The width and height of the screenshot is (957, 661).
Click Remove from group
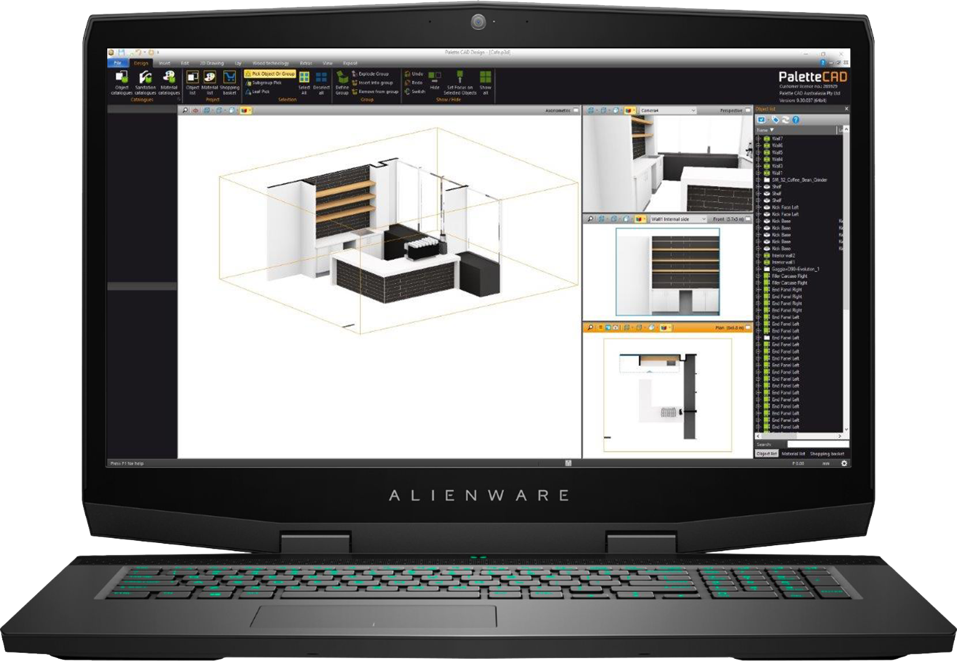[375, 92]
